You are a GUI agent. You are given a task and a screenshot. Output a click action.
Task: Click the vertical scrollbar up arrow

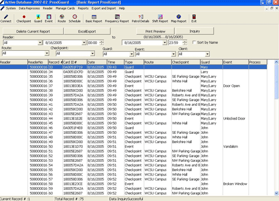276,62
